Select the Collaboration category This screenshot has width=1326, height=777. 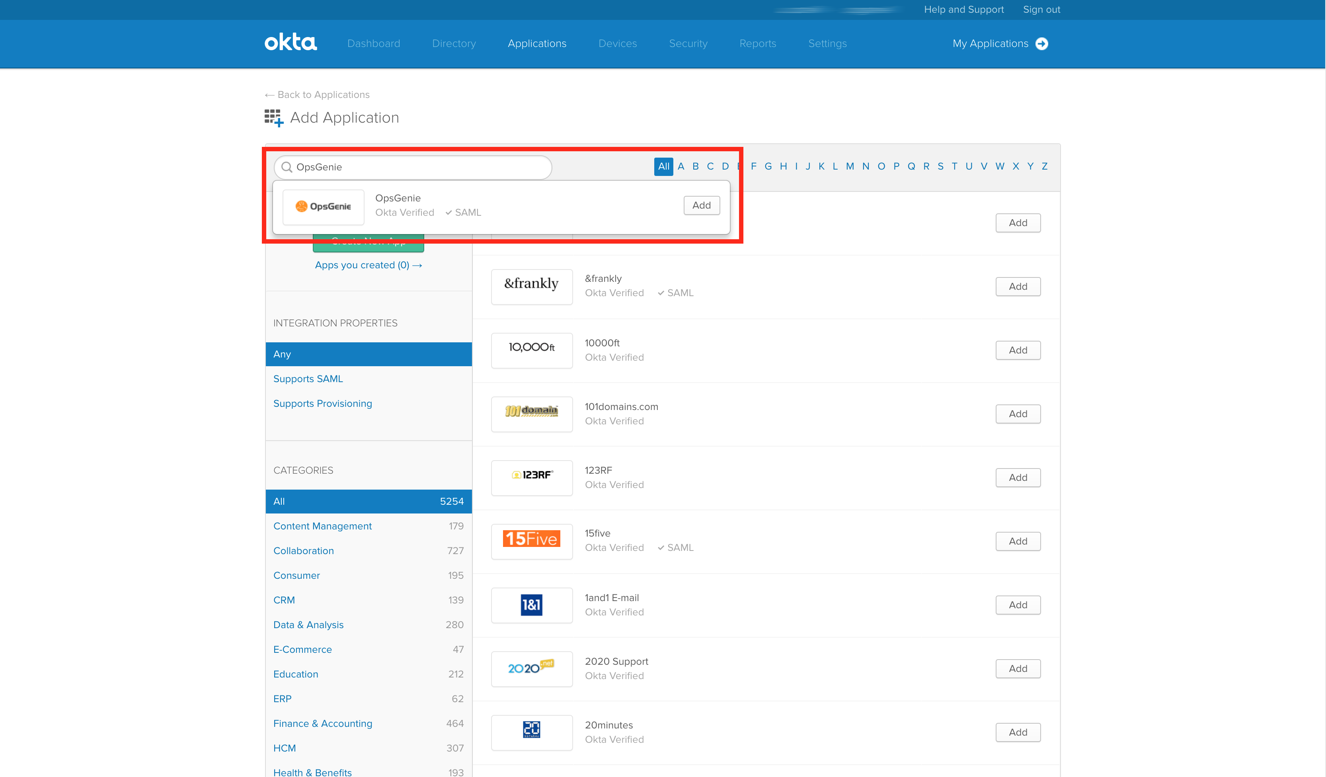click(303, 551)
